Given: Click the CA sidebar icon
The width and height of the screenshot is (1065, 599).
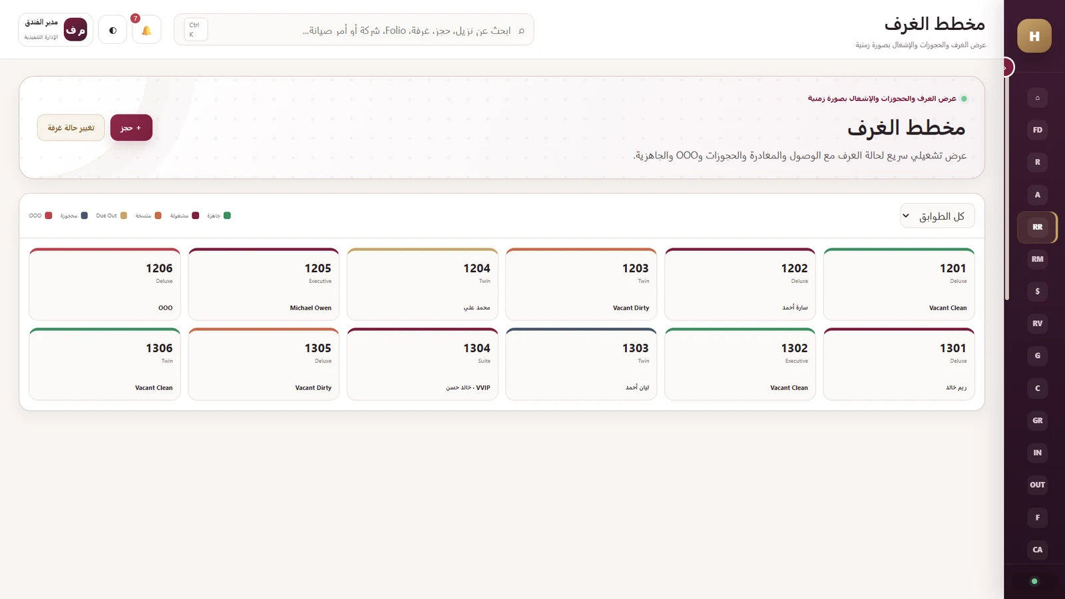Looking at the screenshot, I should tap(1037, 550).
